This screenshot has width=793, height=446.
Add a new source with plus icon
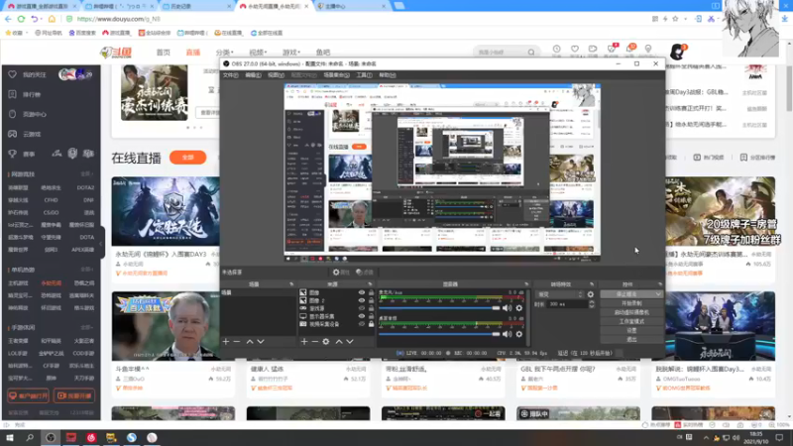coord(306,342)
